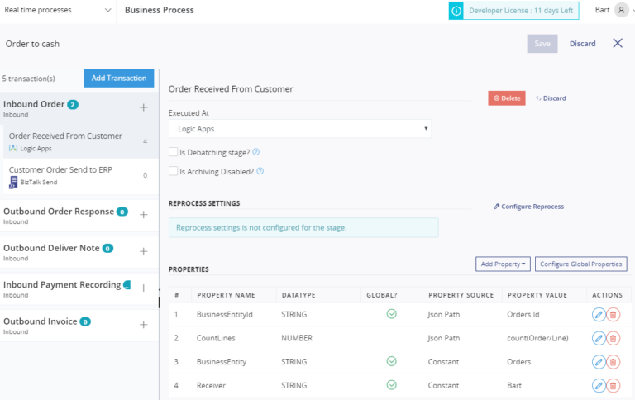Click help icon next to Is Debatching stage
The width and height of the screenshot is (635, 400).
[256, 152]
